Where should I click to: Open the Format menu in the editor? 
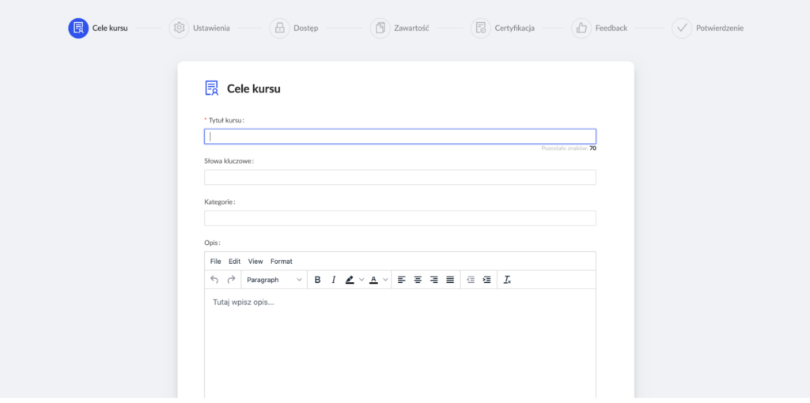click(281, 262)
